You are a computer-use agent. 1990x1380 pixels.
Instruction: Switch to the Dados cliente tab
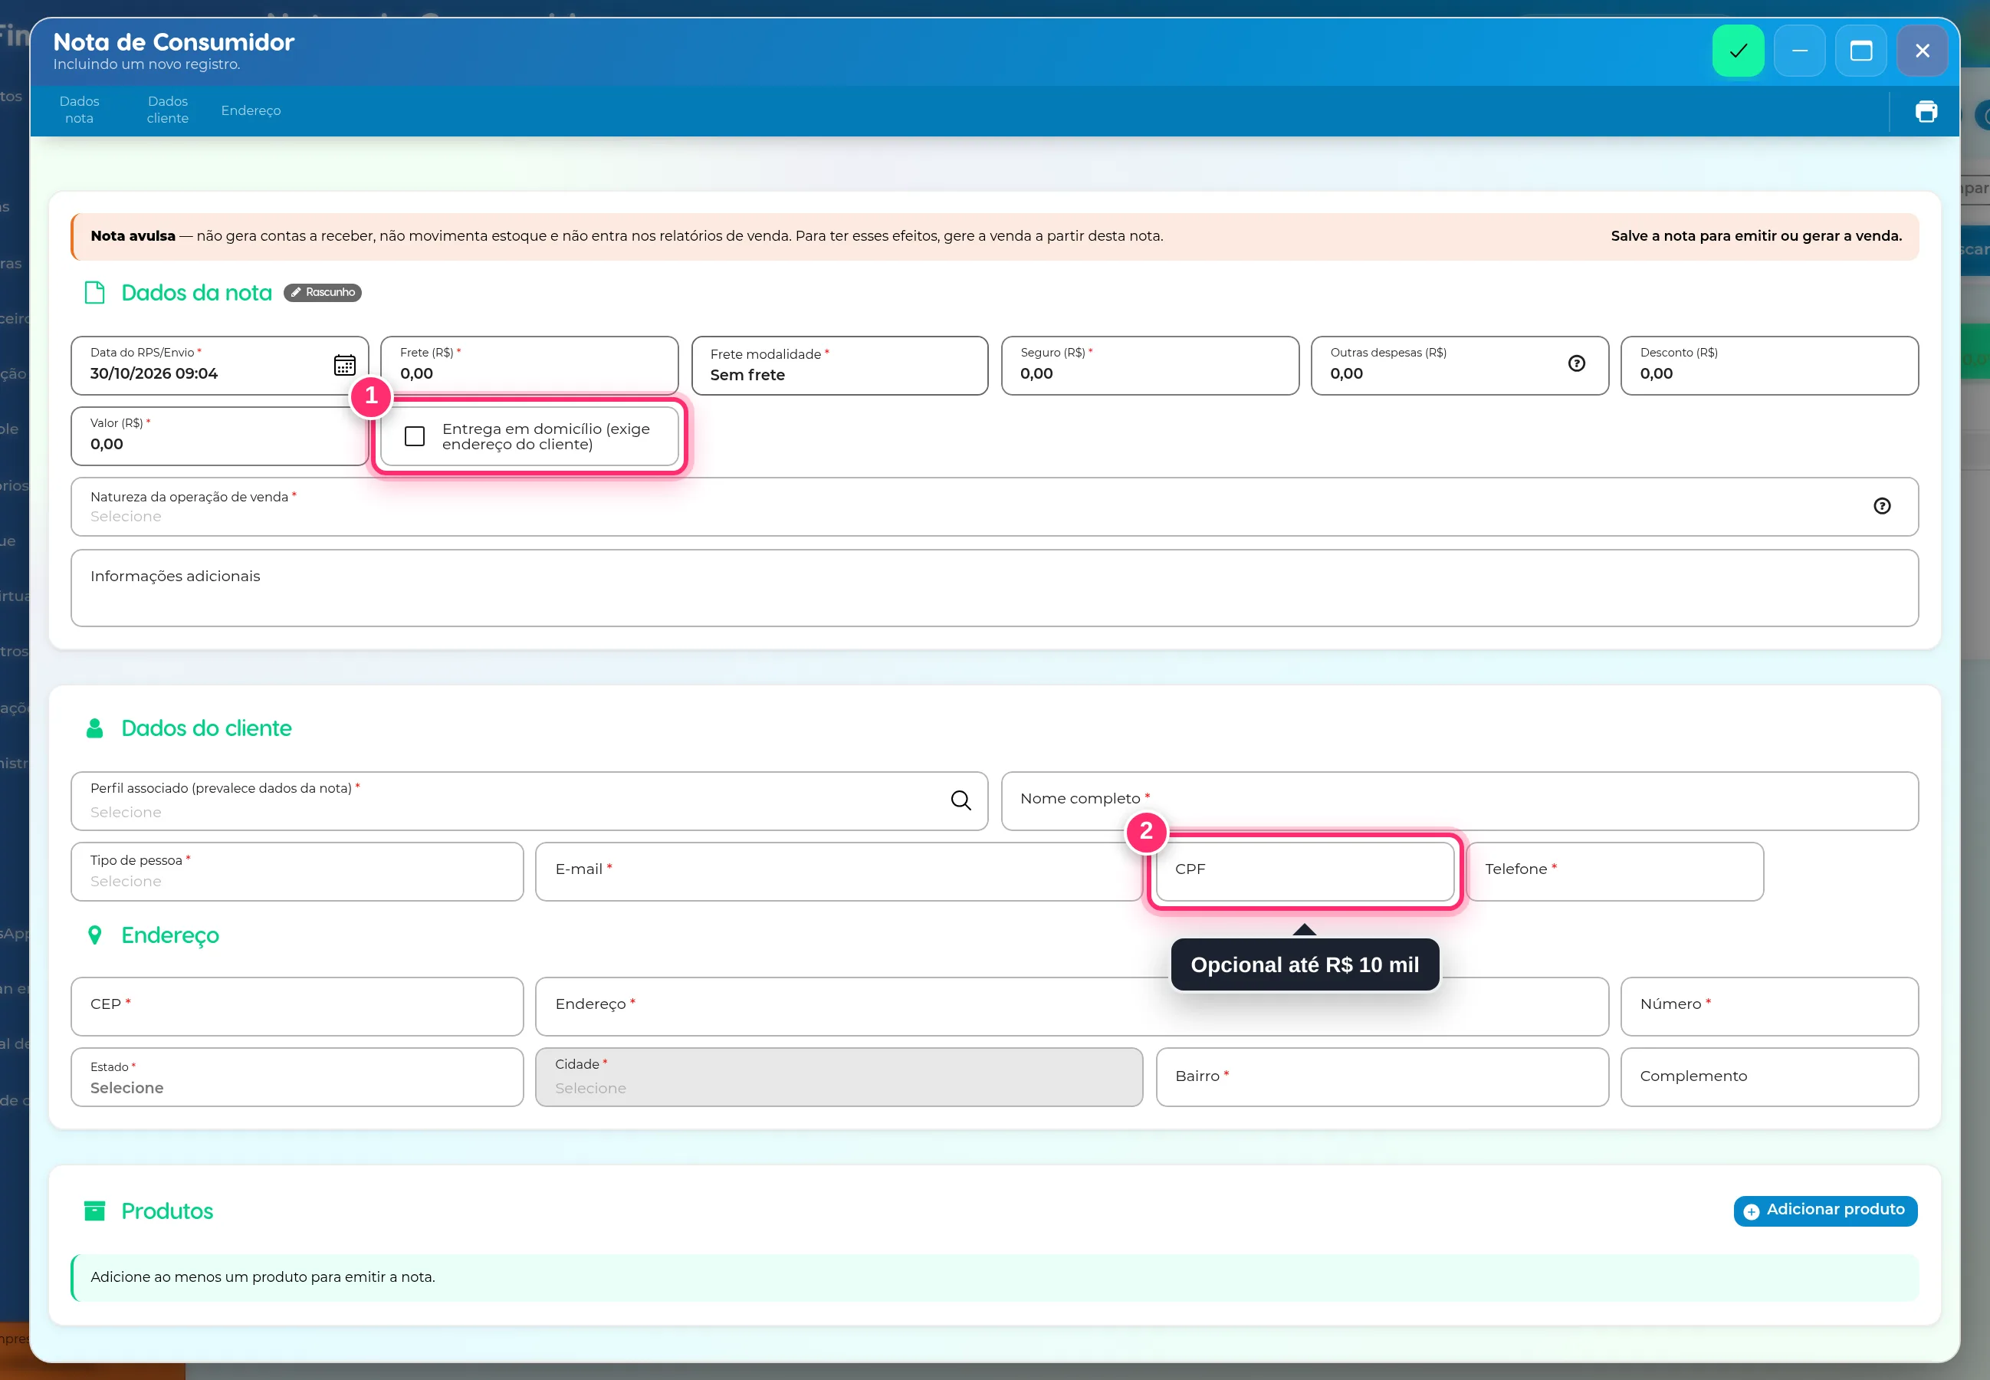point(168,110)
